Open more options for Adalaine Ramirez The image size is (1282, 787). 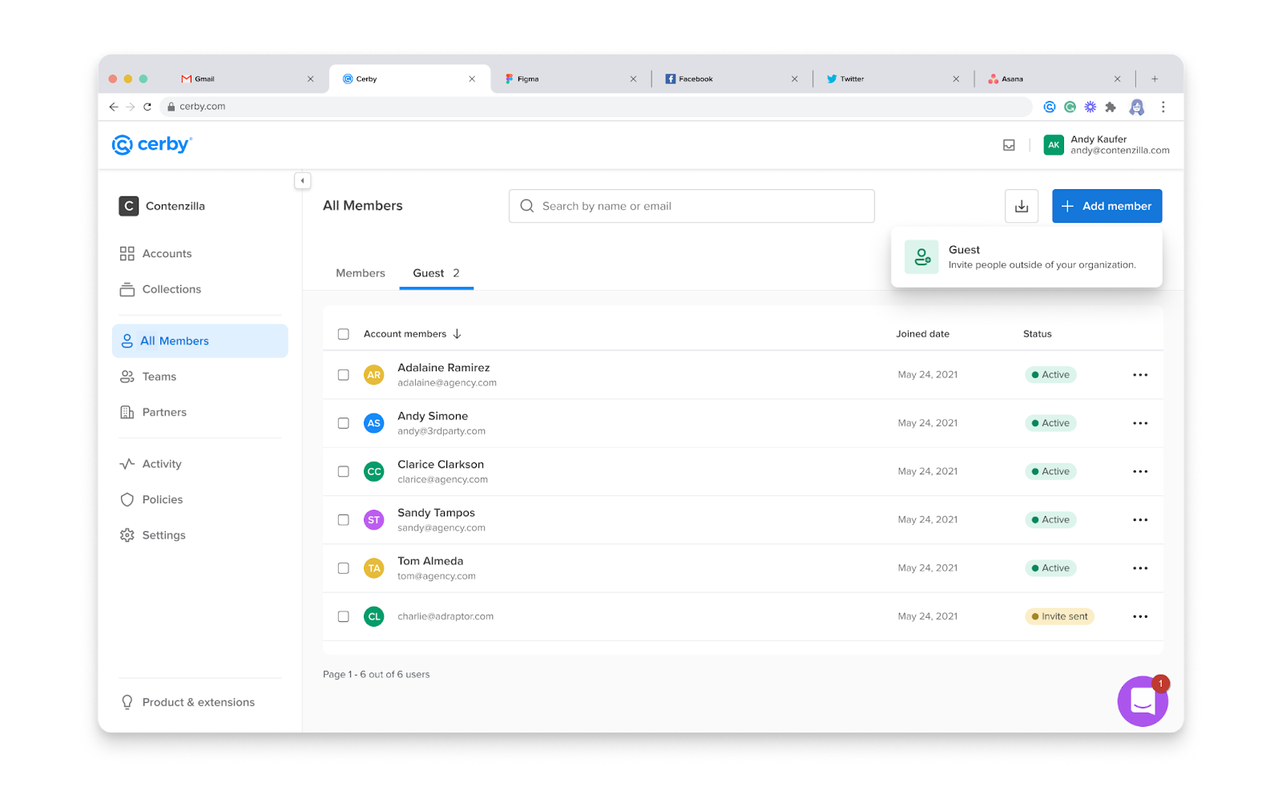pyautogui.click(x=1140, y=375)
